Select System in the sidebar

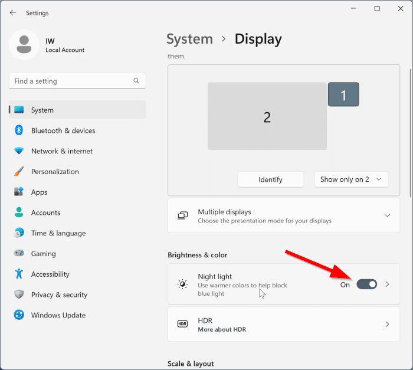coord(77,110)
